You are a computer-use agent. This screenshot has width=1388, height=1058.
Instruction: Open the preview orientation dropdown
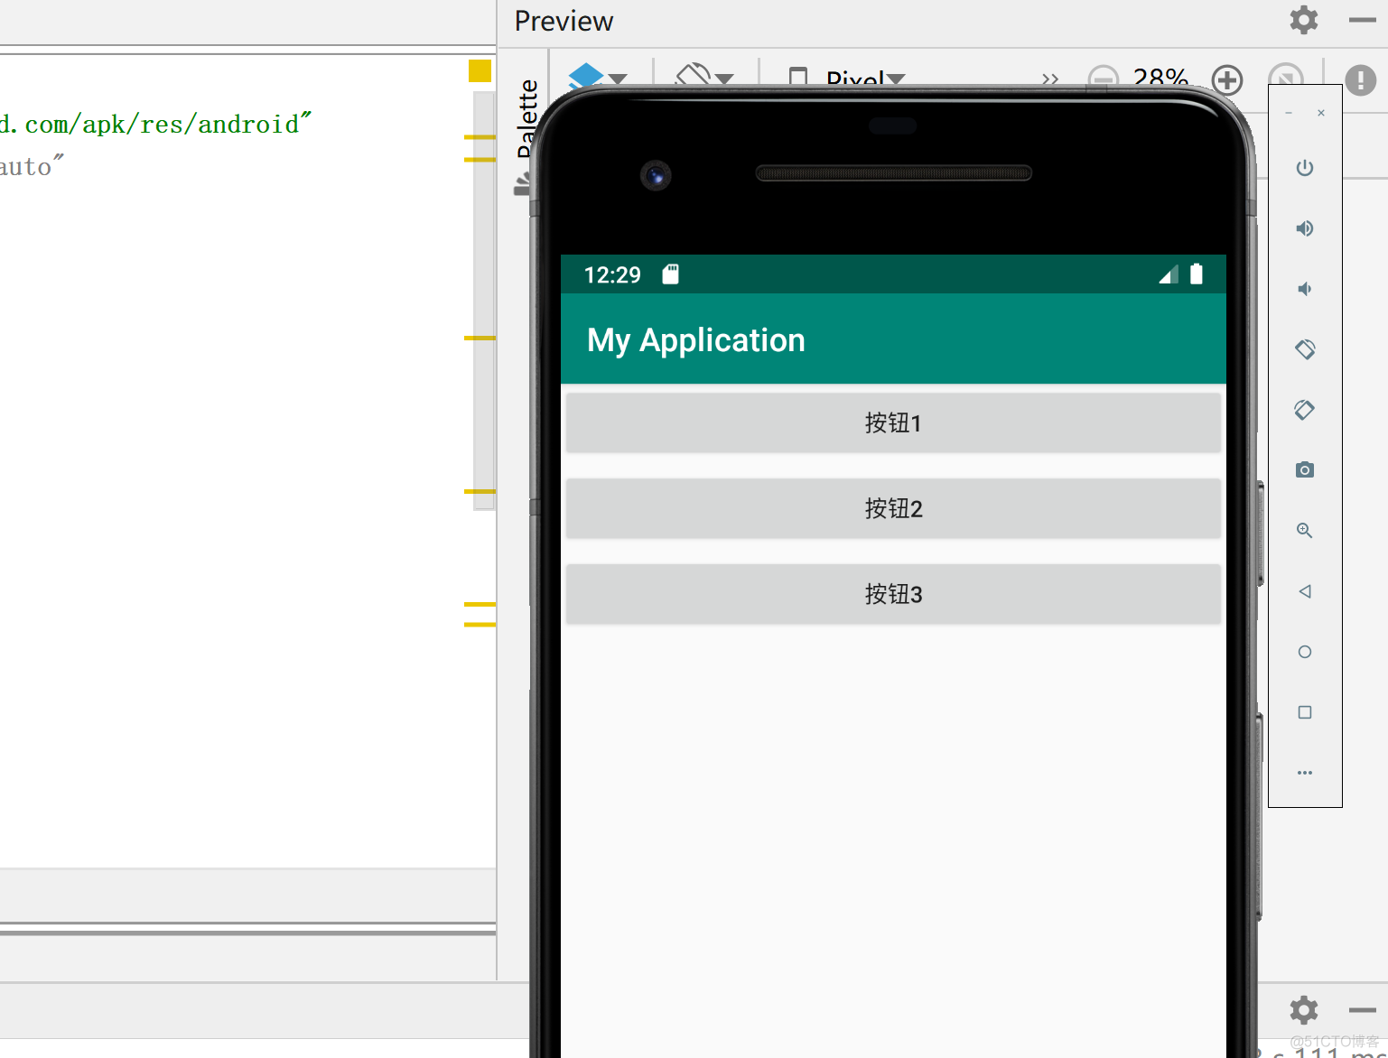point(704,76)
